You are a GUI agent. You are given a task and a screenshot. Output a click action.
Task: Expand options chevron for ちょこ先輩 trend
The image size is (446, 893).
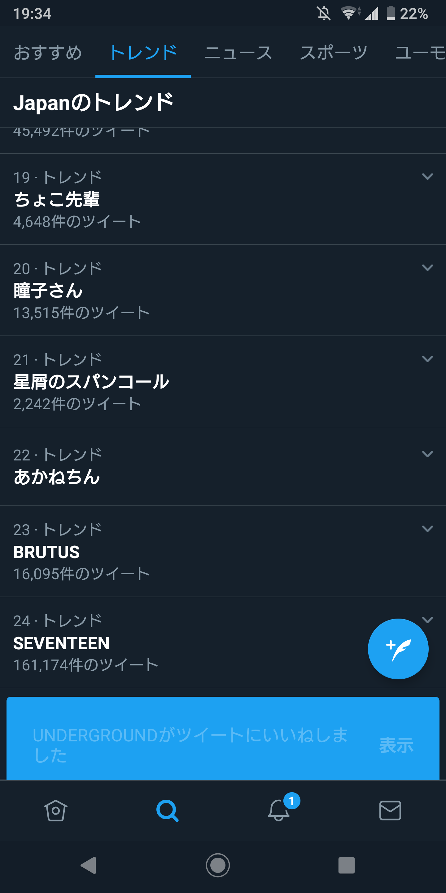pos(428,176)
